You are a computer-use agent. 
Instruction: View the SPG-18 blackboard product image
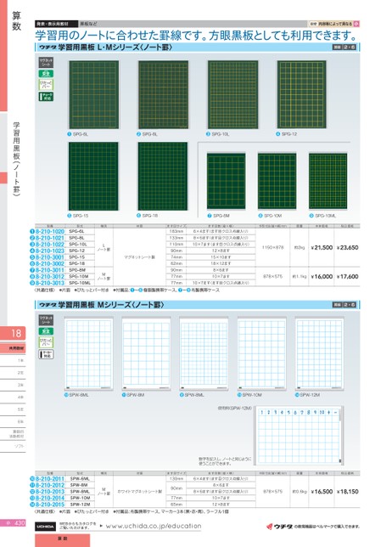click(x=163, y=176)
